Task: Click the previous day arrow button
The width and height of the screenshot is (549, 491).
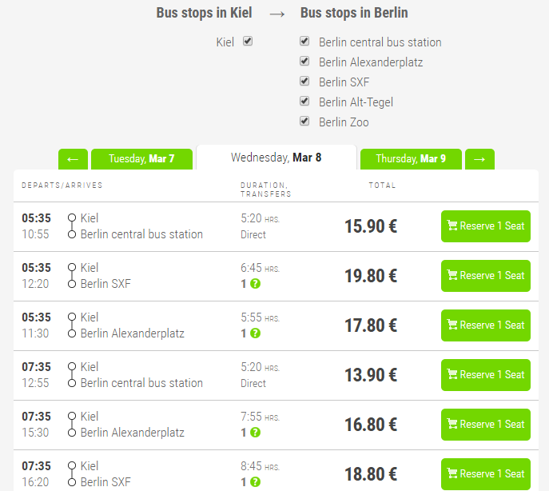Action: click(x=73, y=159)
